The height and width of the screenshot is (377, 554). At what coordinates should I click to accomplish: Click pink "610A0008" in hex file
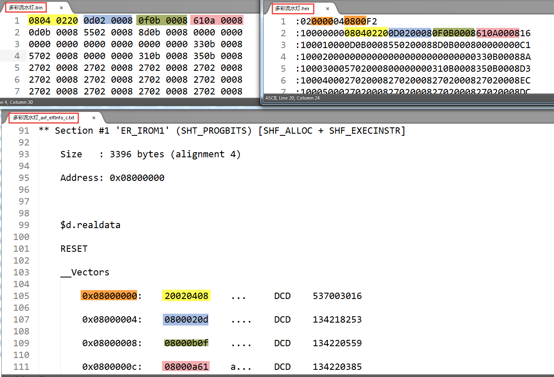[x=498, y=33]
